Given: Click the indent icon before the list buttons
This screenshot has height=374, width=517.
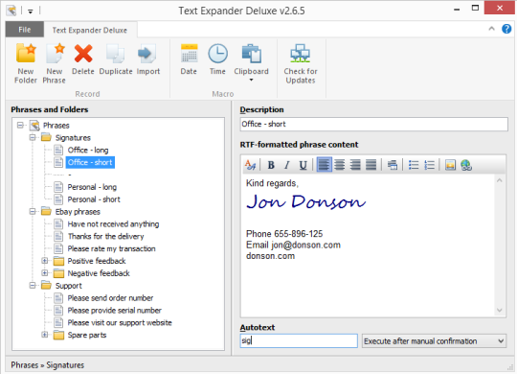Looking at the screenshot, I should point(393,165).
